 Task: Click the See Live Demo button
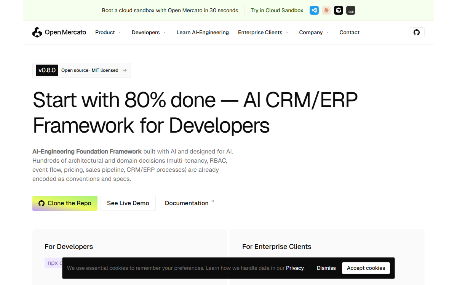pos(128,203)
